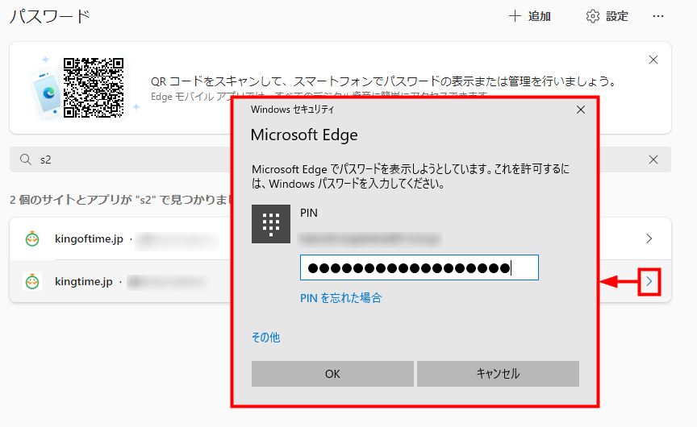Click the kingoftime.jp site favicon
Image resolution: width=697 pixels, height=427 pixels.
click(x=32, y=238)
